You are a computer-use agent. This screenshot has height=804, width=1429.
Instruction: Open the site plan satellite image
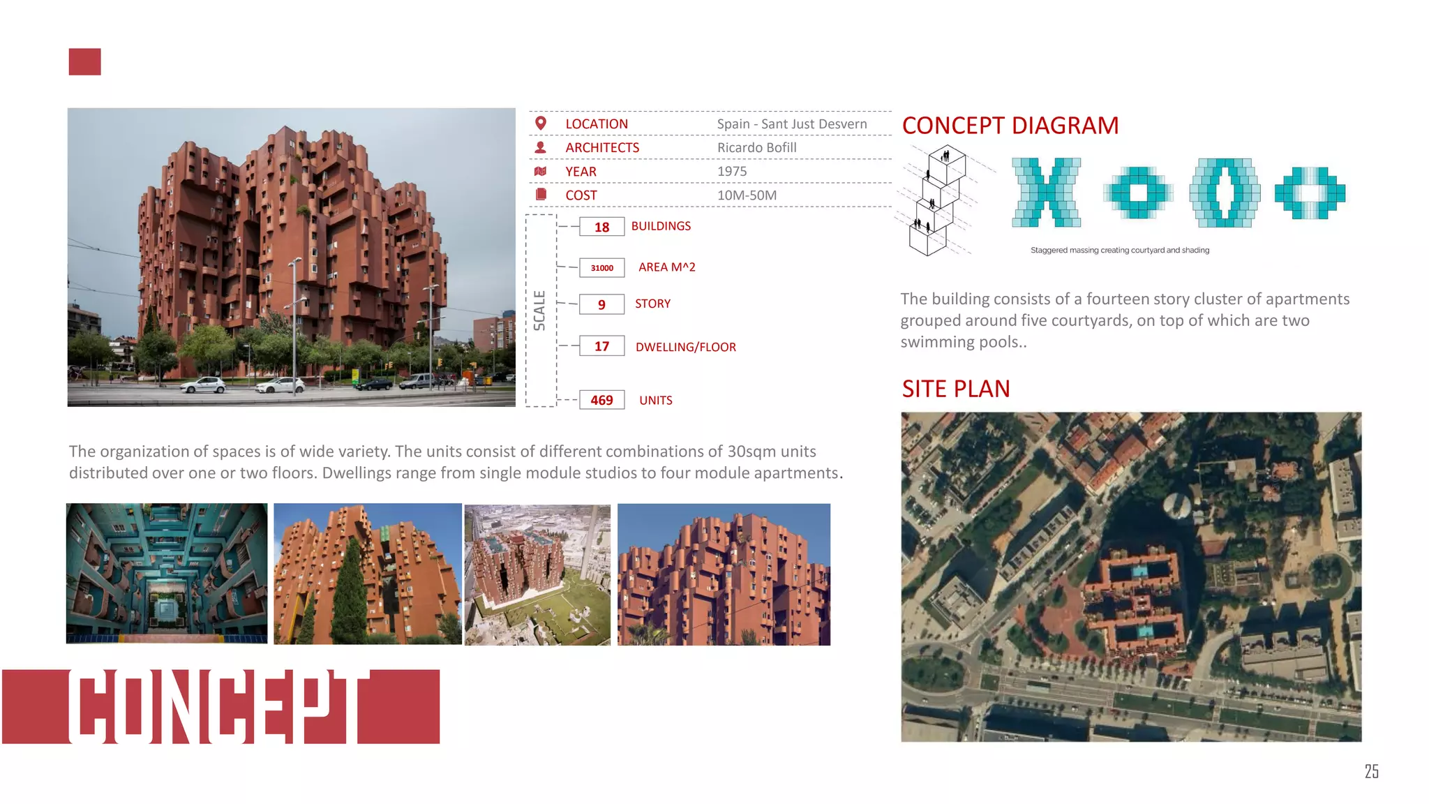coord(1130,576)
